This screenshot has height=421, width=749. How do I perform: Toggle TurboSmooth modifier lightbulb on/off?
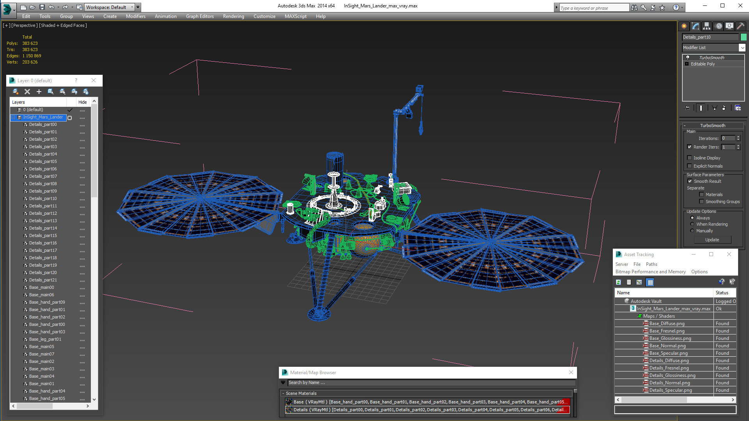(688, 57)
